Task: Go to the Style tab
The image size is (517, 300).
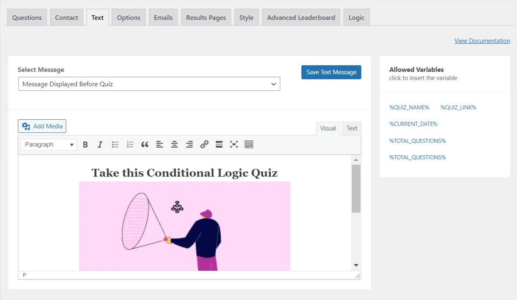Action: (246, 17)
